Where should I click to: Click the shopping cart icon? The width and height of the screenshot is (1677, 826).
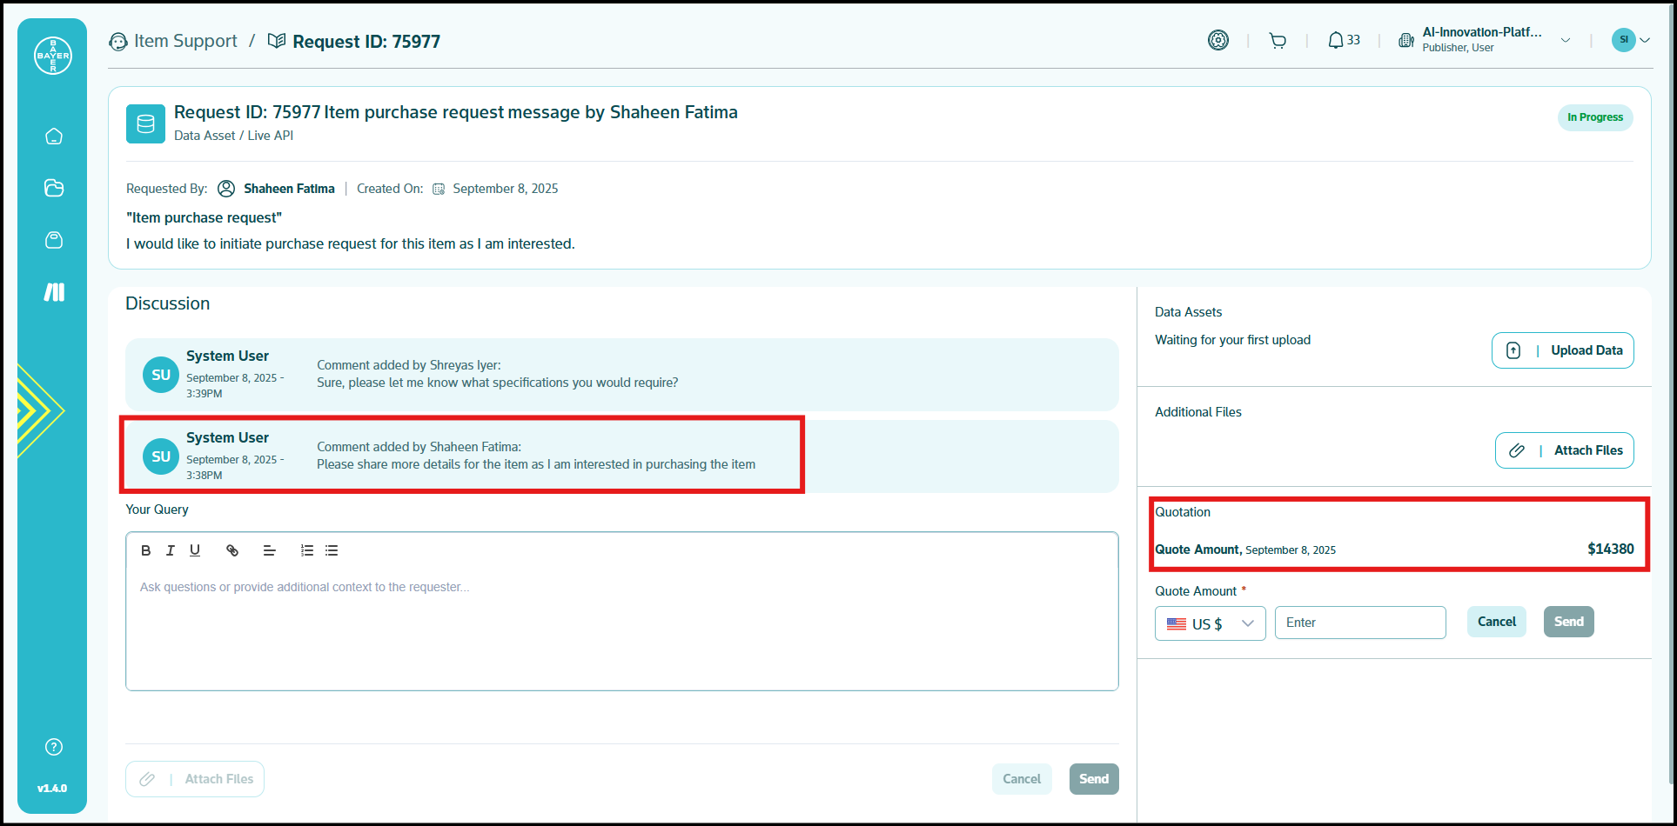(x=1278, y=41)
